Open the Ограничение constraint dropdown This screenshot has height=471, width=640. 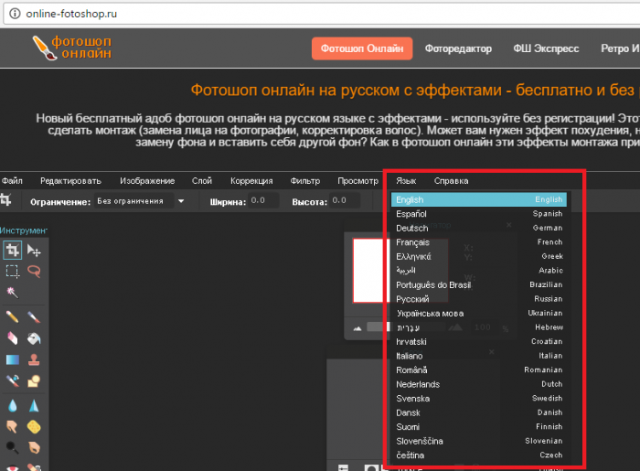[140, 201]
